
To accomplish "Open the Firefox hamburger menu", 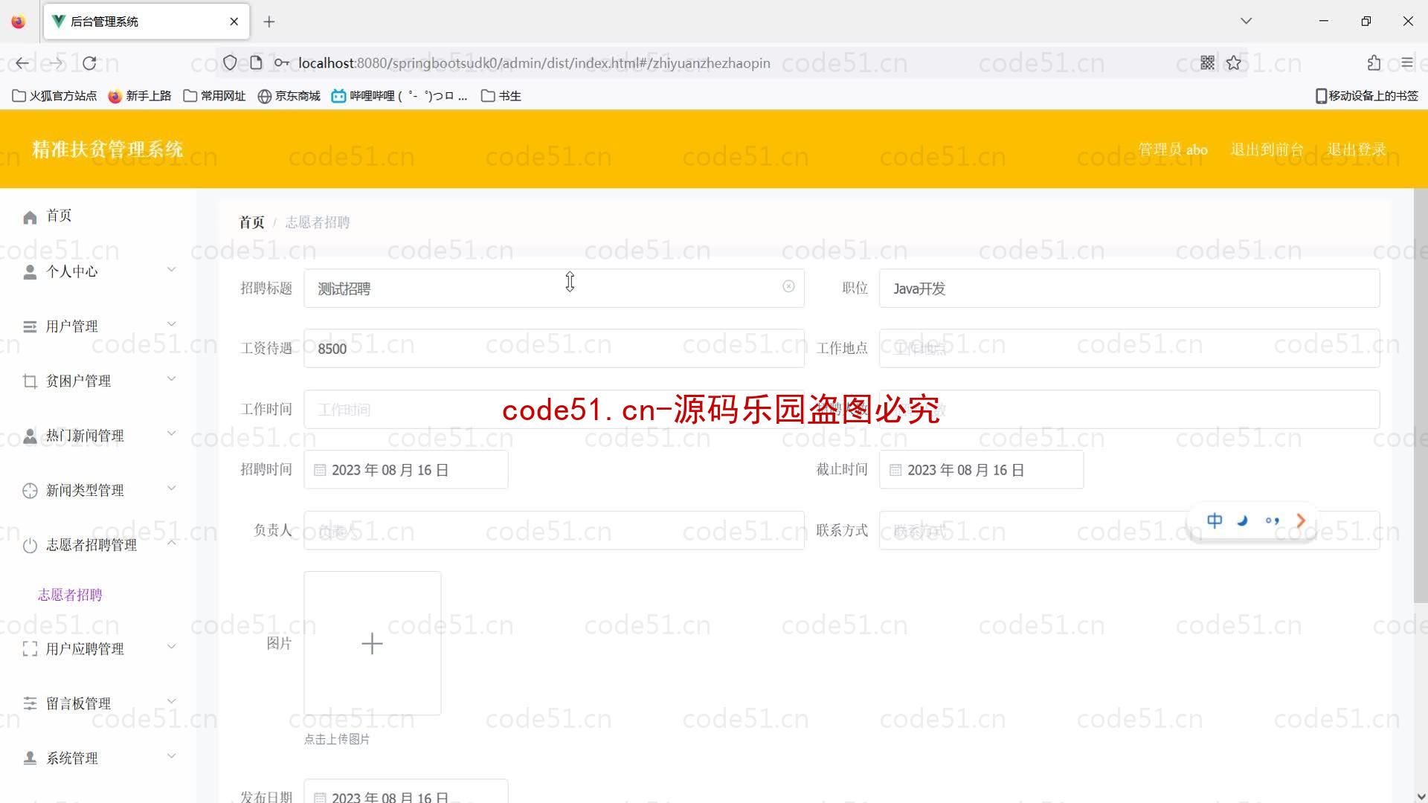I will (1406, 63).
